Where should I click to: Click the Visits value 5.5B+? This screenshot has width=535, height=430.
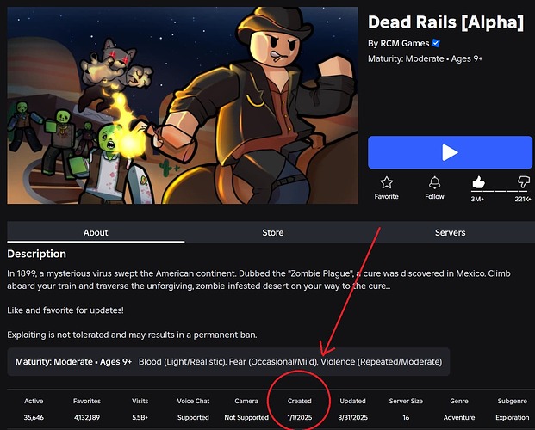tap(140, 417)
